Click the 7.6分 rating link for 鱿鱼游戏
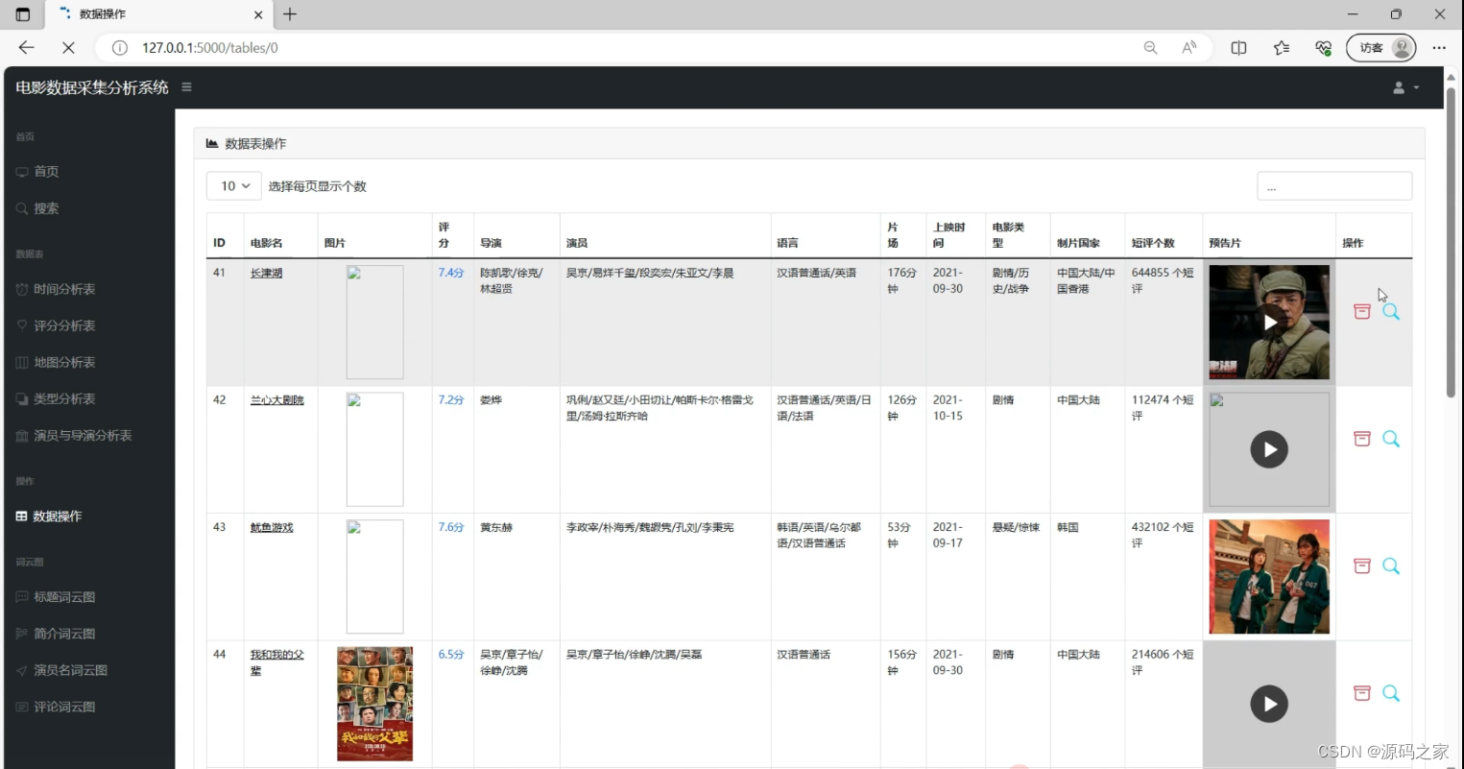 [x=450, y=527]
